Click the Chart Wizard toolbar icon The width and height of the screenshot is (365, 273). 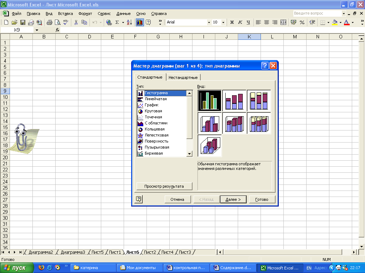click(x=140, y=22)
